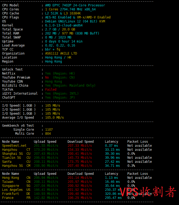The height and width of the screenshot is (205, 179).
Task: Select the bbr + fq TCP CC value
Action: pyautogui.click(x=53, y=49)
